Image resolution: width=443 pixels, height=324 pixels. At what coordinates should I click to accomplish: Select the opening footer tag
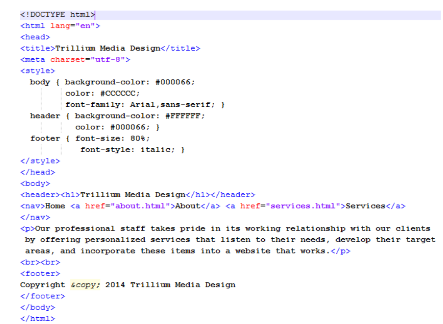[40, 274]
